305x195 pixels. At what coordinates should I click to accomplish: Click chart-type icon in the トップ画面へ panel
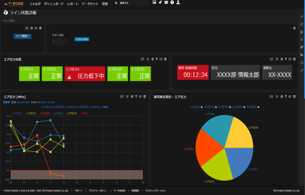(27, 28)
